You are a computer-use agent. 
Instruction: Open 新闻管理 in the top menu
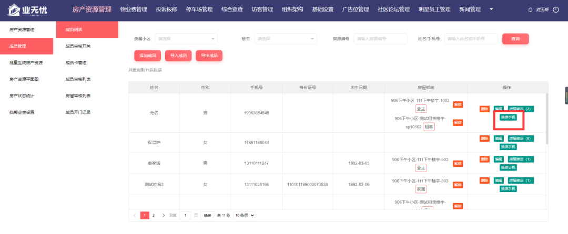coord(470,10)
